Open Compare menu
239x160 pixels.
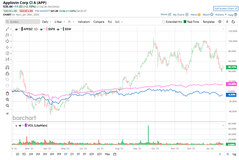[99, 22]
